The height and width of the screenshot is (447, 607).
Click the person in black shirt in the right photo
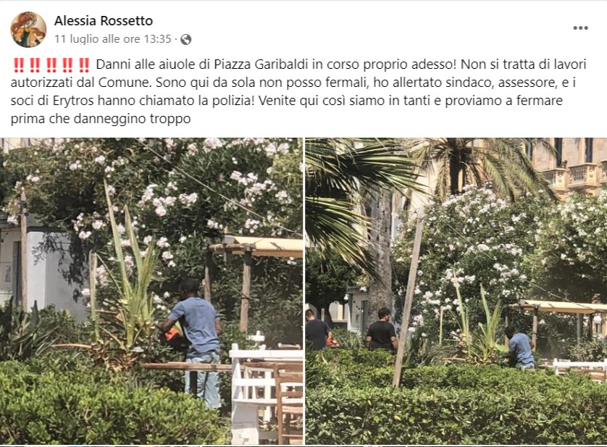(x=382, y=330)
